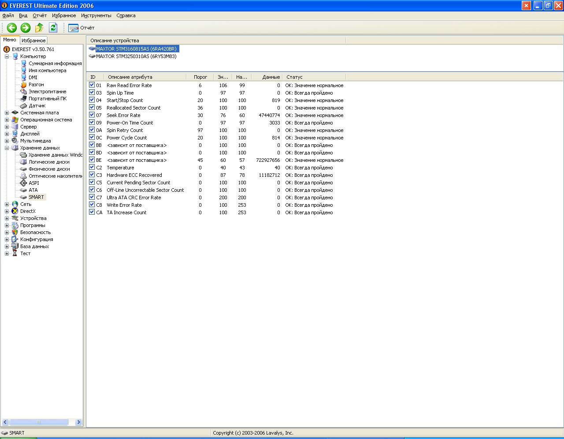Click the Физические диски icon
Screen dimensions: 564x439
coord(24,169)
